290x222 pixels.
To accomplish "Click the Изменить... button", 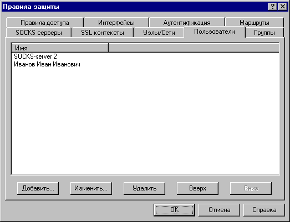I will point(91,188).
